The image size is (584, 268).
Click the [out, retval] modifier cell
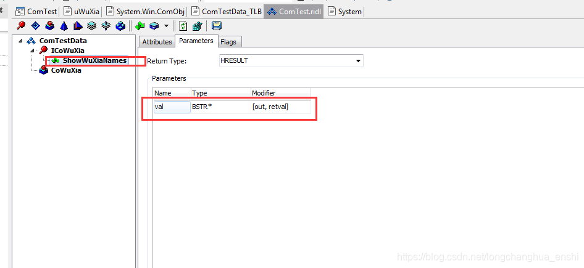click(x=281, y=107)
